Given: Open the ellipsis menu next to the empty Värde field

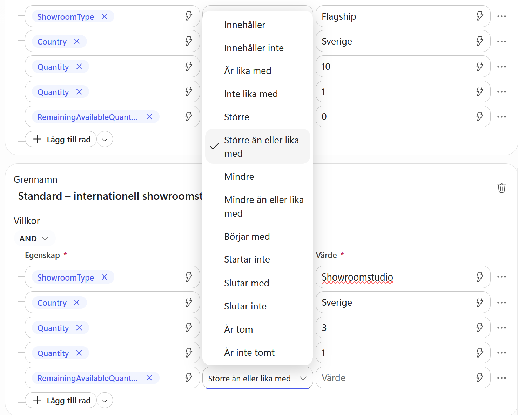Looking at the screenshot, I should [x=502, y=378].
